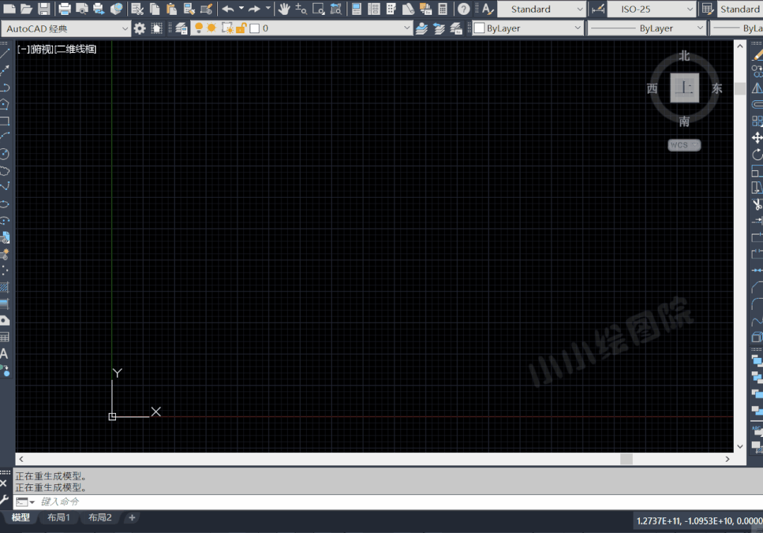Click 上 face on the ViewCube
Image resolution: width=763 pixels, height=533 pixels.
[685, 88]
